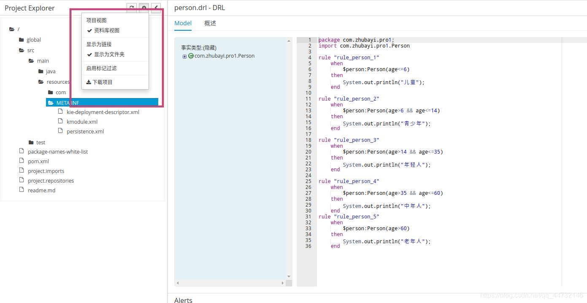Switch to the 概述 tab
This screenshot has width=587, height=303.
point(210,23)
